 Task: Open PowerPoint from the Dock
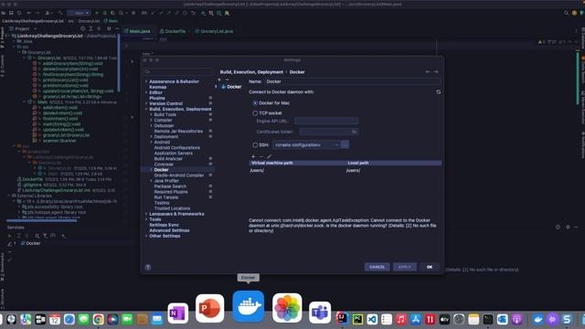[209, 309]
